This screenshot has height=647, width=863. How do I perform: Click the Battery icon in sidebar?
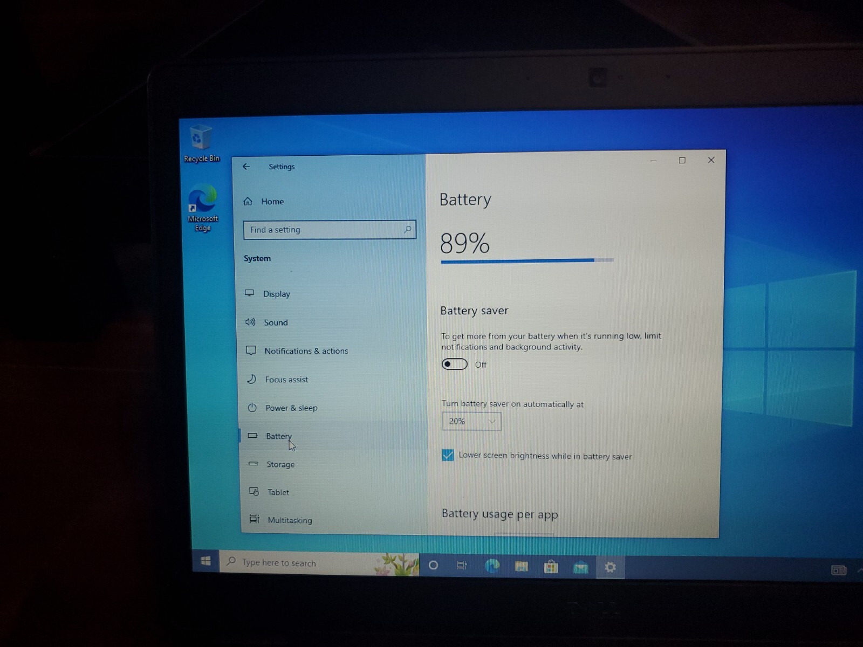click(252, 436)
